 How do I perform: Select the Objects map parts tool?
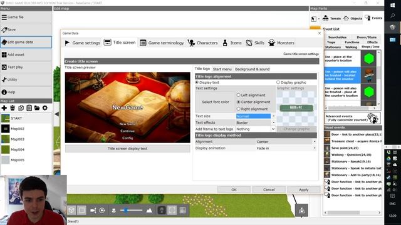[x=353, y=18]
